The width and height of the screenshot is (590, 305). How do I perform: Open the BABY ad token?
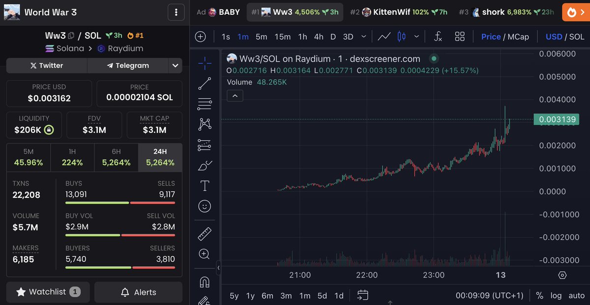tap(218, 12)
